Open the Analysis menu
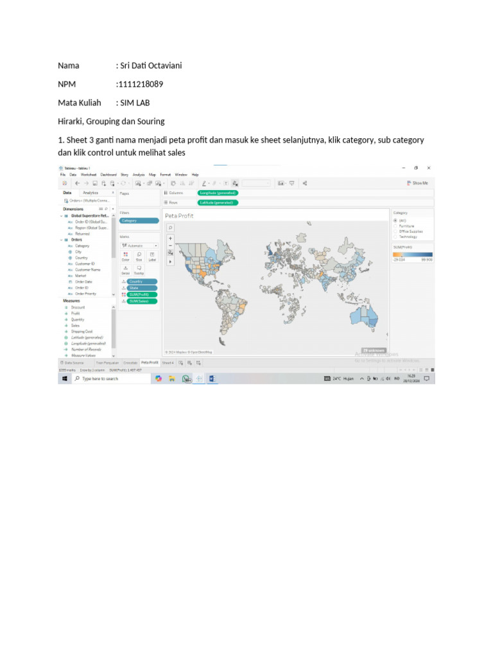Image resolution: width=493 pixels, height=658 pixels. (x=139, y=175)
